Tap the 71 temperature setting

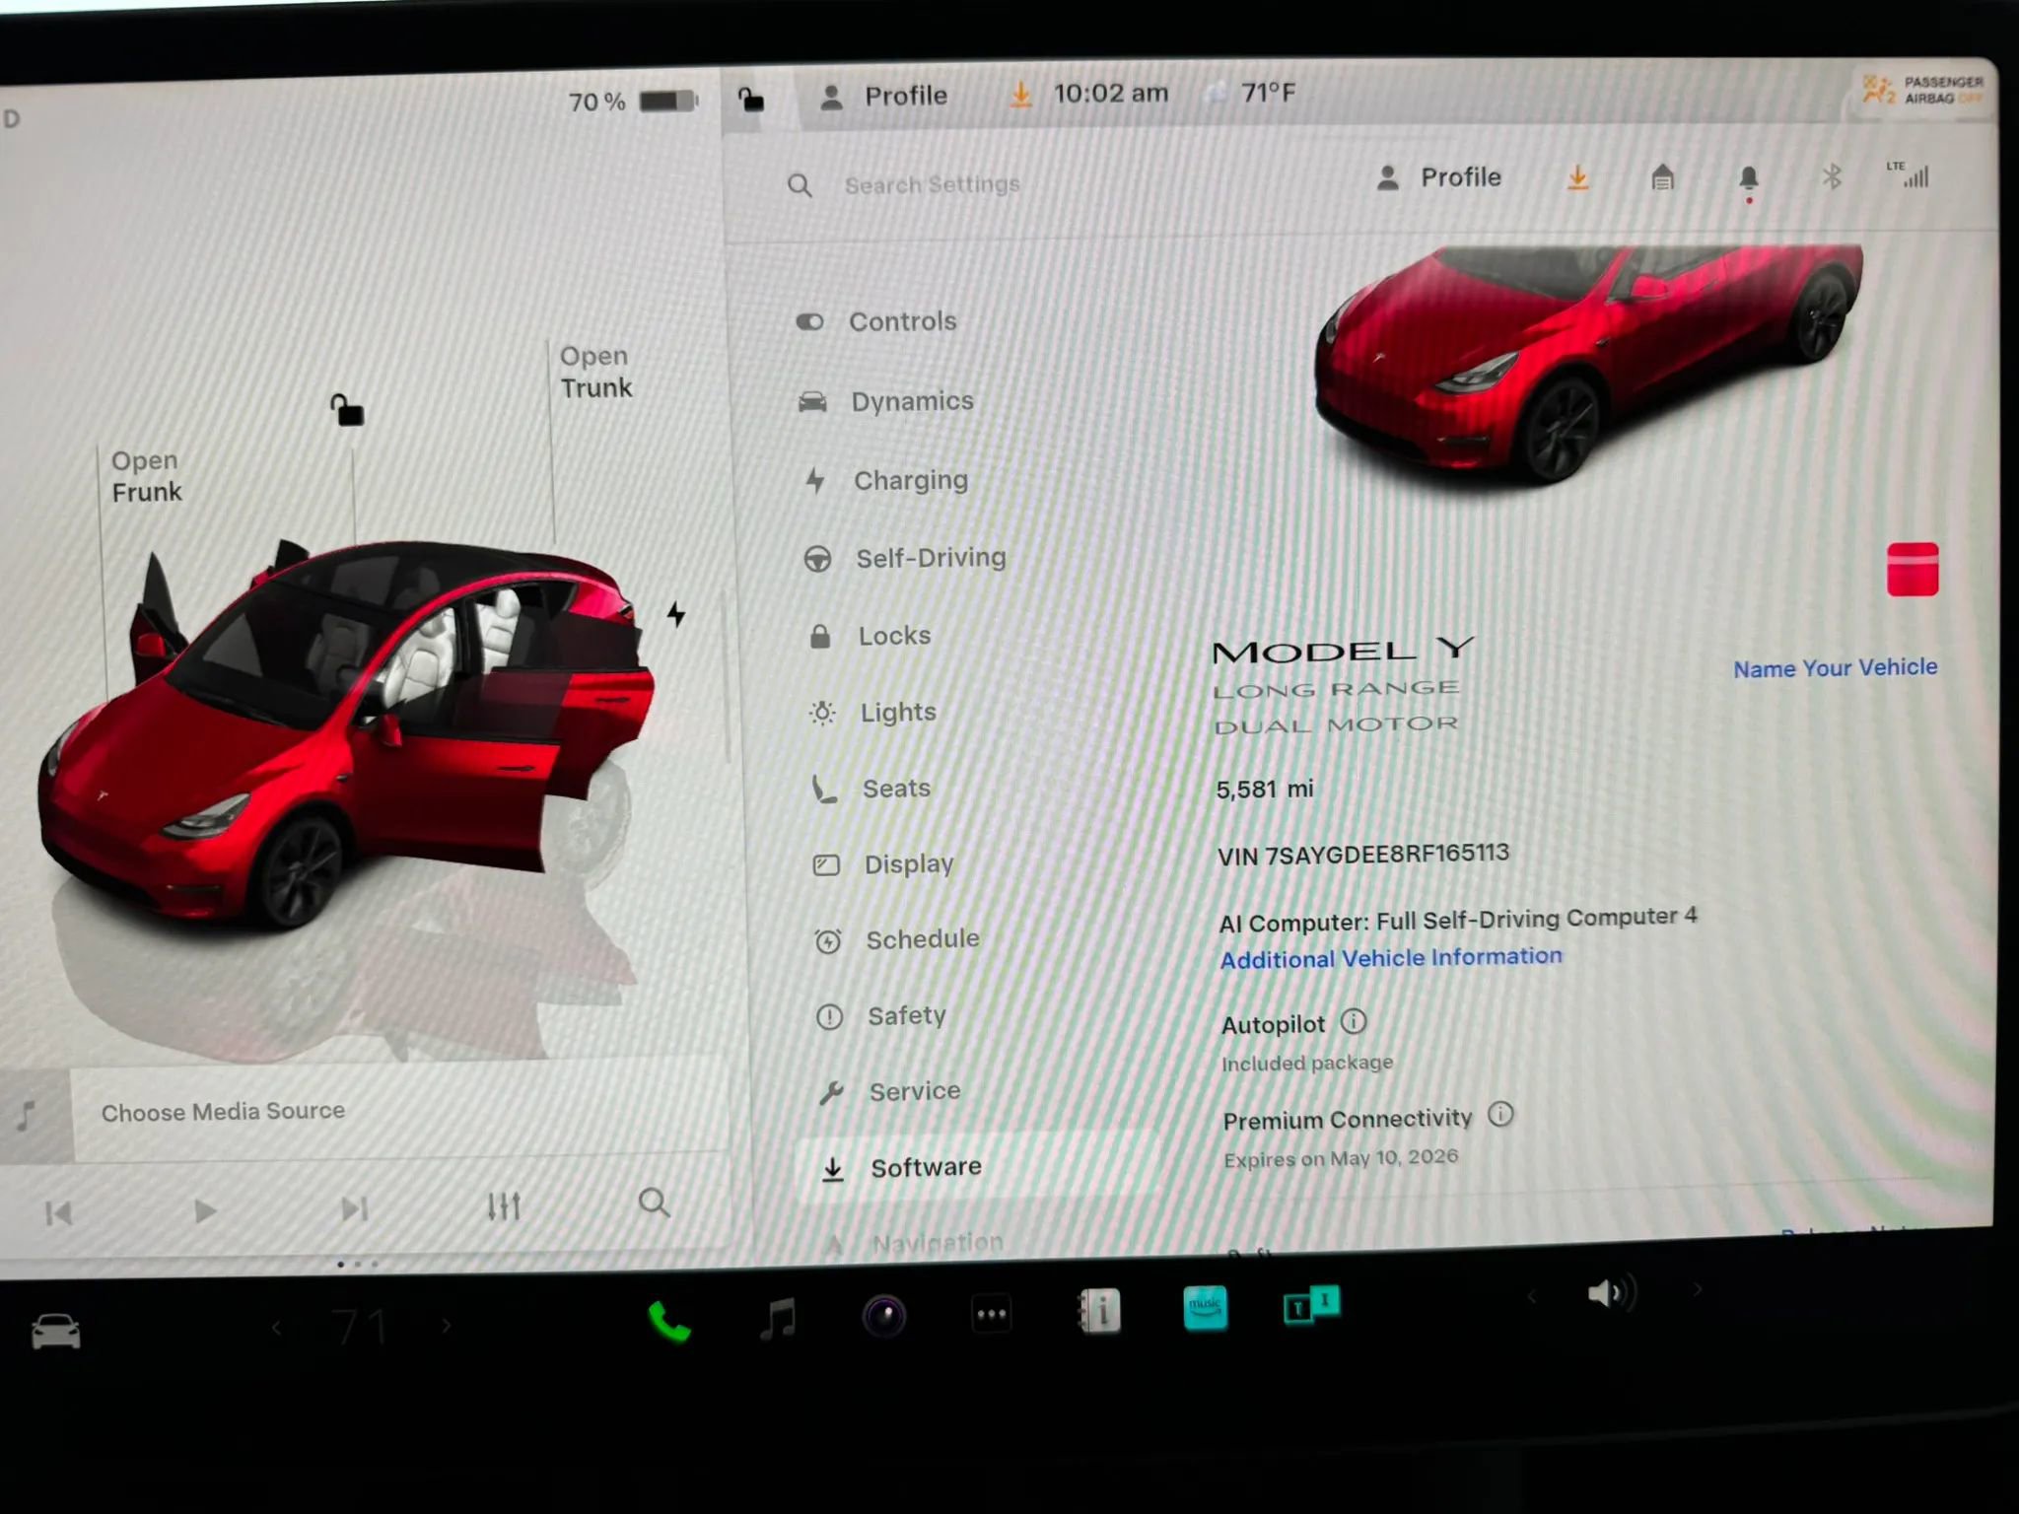[x=360, y=1328]
